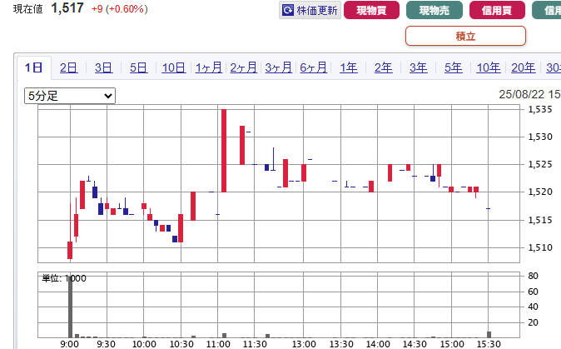Open the 積立 button

(465, 36)
